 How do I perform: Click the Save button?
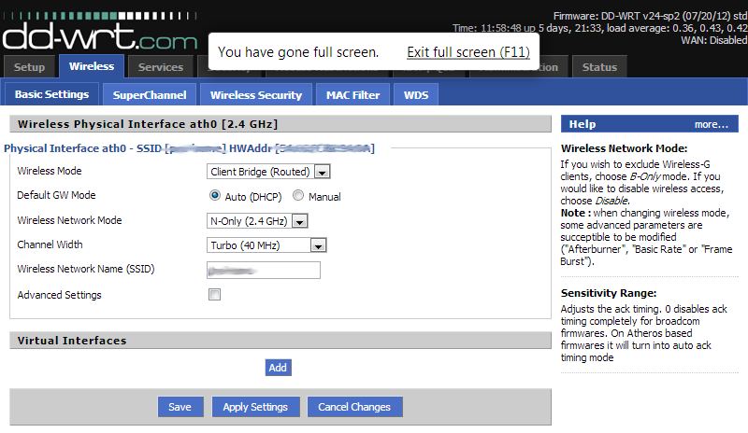coord(180,407)
